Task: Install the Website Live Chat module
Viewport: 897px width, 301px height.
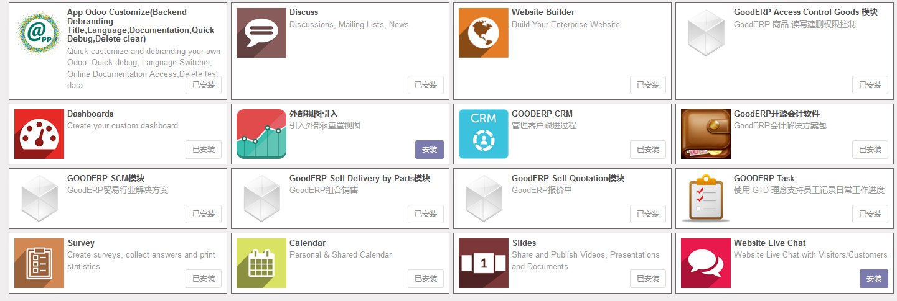Action: coord(874,279)
